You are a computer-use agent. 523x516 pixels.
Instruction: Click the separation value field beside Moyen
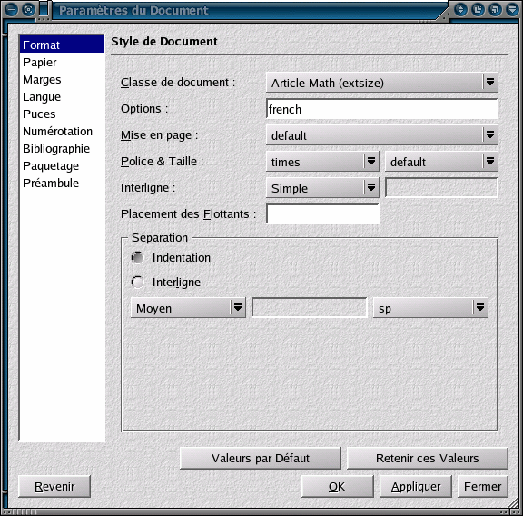(x=310, y=308)
